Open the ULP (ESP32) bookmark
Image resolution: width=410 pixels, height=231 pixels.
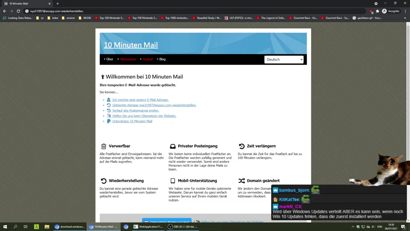[239, 18]
